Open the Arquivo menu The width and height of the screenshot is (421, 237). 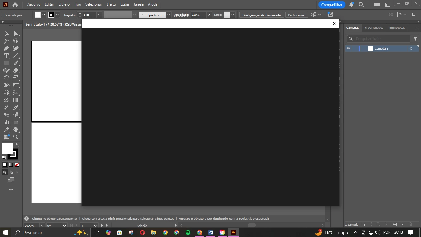(34, 4)
